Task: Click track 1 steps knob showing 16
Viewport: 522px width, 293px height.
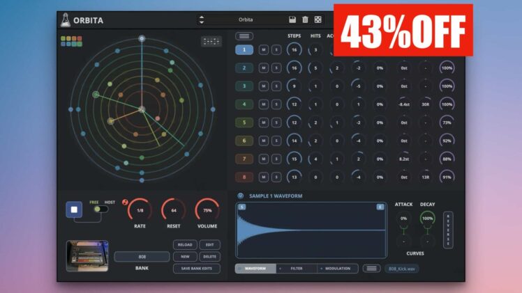Action: (294, 50)
